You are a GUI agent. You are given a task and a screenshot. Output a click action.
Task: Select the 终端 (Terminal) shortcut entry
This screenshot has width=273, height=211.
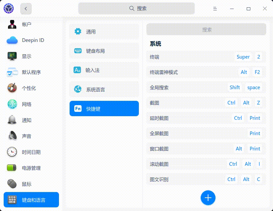[x=206, y=57]
